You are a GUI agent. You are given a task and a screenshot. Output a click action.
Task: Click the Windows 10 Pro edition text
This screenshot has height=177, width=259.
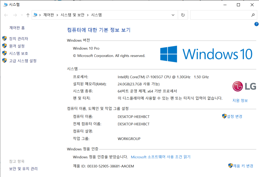[86, 49]
